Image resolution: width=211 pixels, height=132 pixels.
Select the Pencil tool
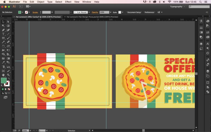coord(3,42)
